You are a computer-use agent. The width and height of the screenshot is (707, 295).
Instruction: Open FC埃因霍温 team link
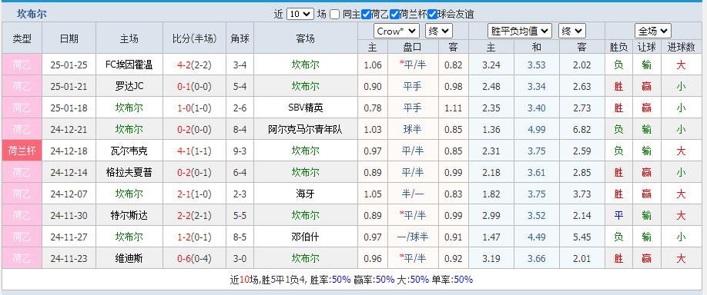(129, 65)
